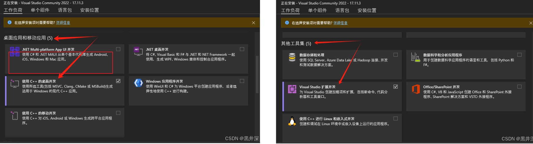Click 其他工具集 (5) section heading

click(296, 43)
